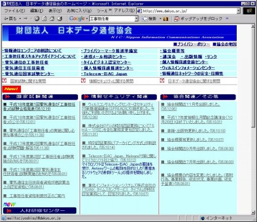Click the Home icon in toolbar
This screenshot has width=257, height=222.
tap(52, 18)
